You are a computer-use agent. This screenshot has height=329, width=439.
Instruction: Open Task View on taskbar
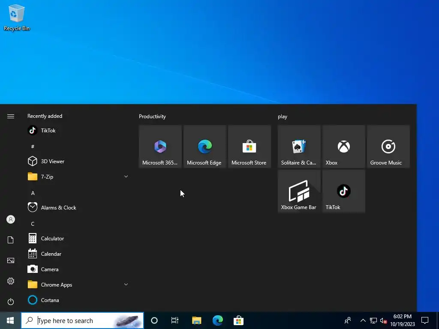175,320
